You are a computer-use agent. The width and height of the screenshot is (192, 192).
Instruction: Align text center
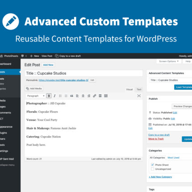click(83, 96)
